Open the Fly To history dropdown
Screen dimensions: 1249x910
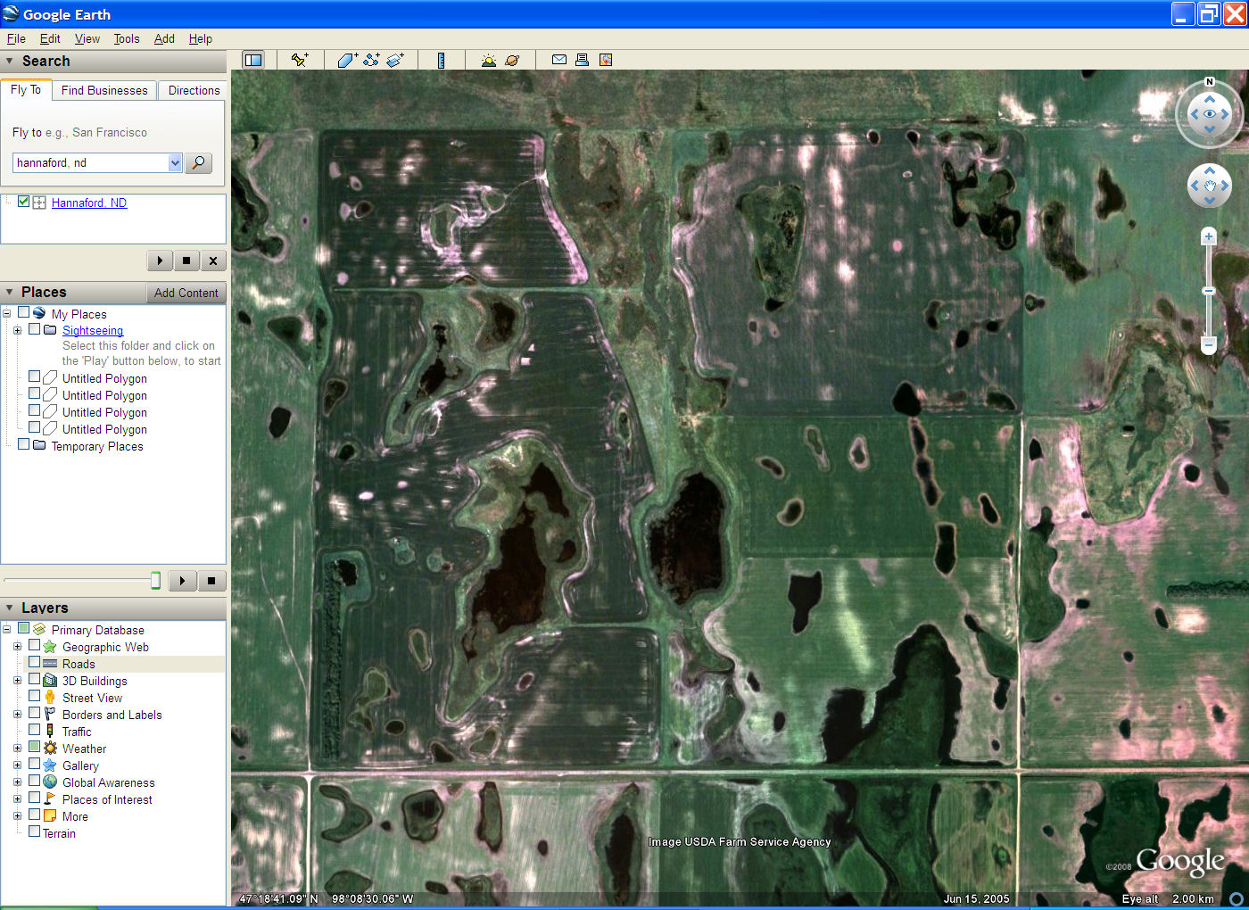(x=175, y=162)
